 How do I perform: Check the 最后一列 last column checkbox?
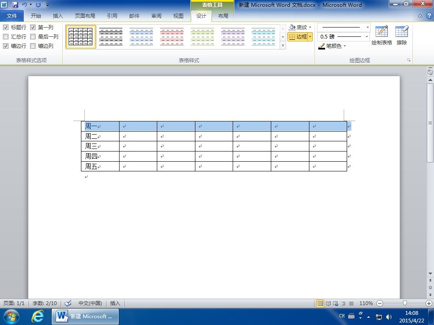[x=33, y=36]
